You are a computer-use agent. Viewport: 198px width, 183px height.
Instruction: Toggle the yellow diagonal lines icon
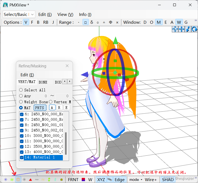tap(43, 179)
